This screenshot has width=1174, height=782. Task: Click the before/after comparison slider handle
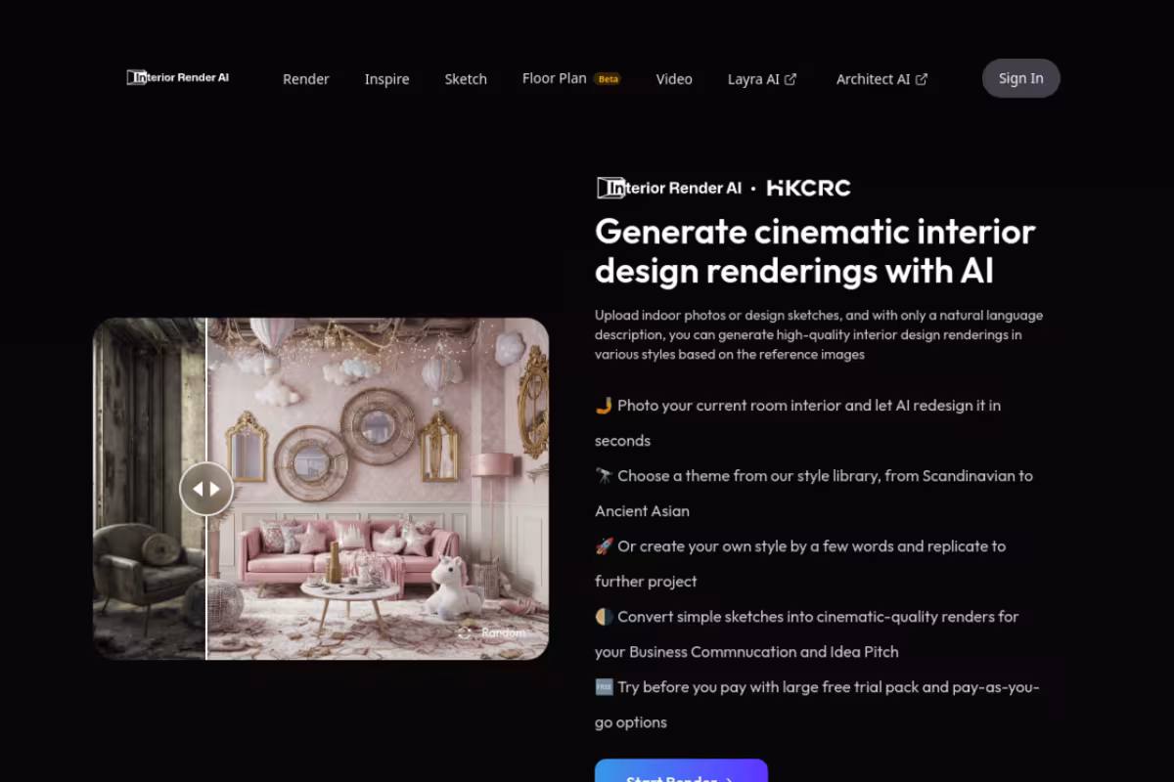point(206,489)
